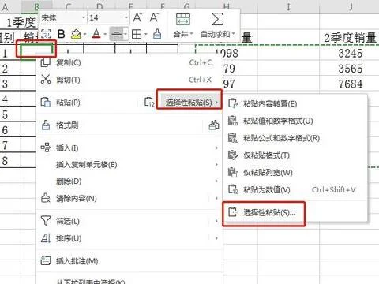
Task: Select 仅粘贴列宽(W) in the submenu
Action: [295, 173]
